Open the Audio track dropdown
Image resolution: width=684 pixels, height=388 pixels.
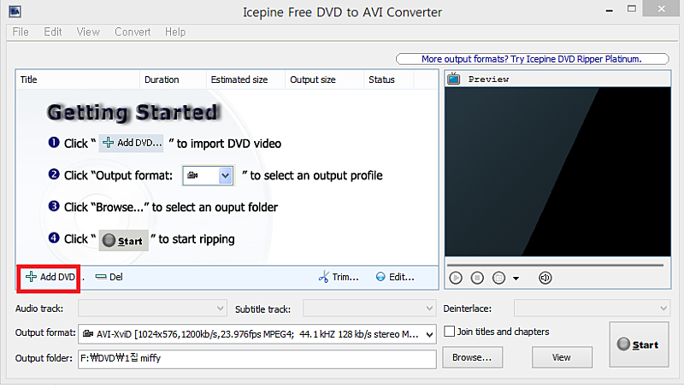(x=152, y=309)
